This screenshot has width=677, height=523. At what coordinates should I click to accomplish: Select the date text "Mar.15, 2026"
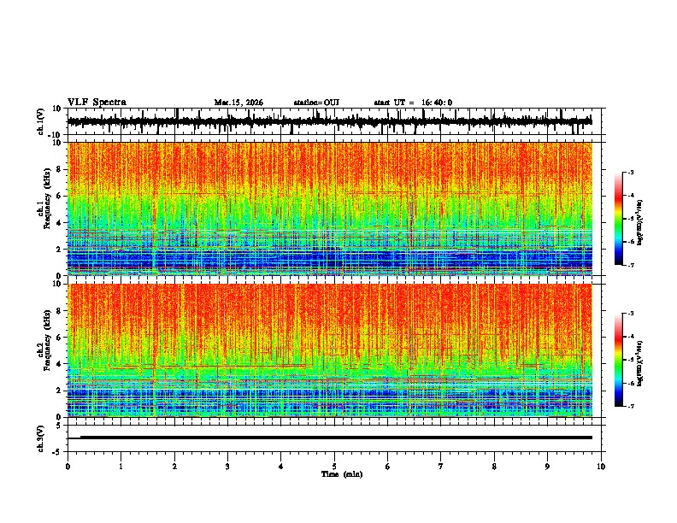click(238, 103)
